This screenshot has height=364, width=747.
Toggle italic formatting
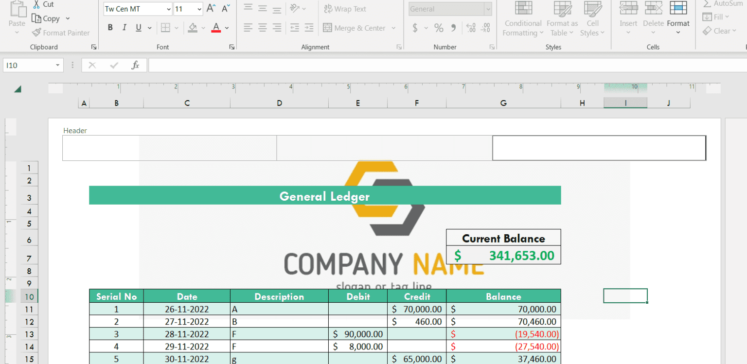[124, 27]
